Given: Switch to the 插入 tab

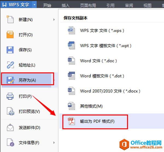Looking at the screenshot, I should [x=66, y=5].
